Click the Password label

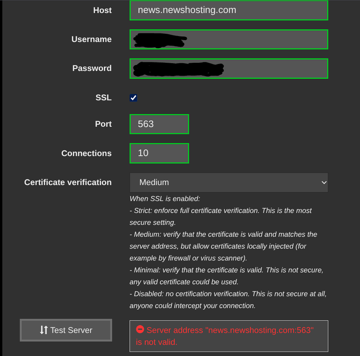pyautogui.click(x=92, y=69)
